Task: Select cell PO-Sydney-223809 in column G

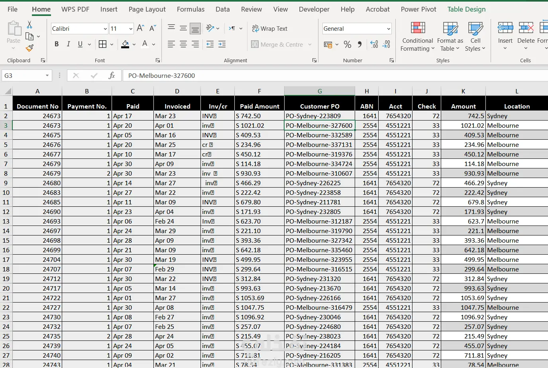Action: pyautogui.click(x=319, y=116)
